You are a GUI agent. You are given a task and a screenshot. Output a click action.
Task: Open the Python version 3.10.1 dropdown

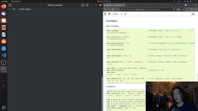(x=117, y=14)
